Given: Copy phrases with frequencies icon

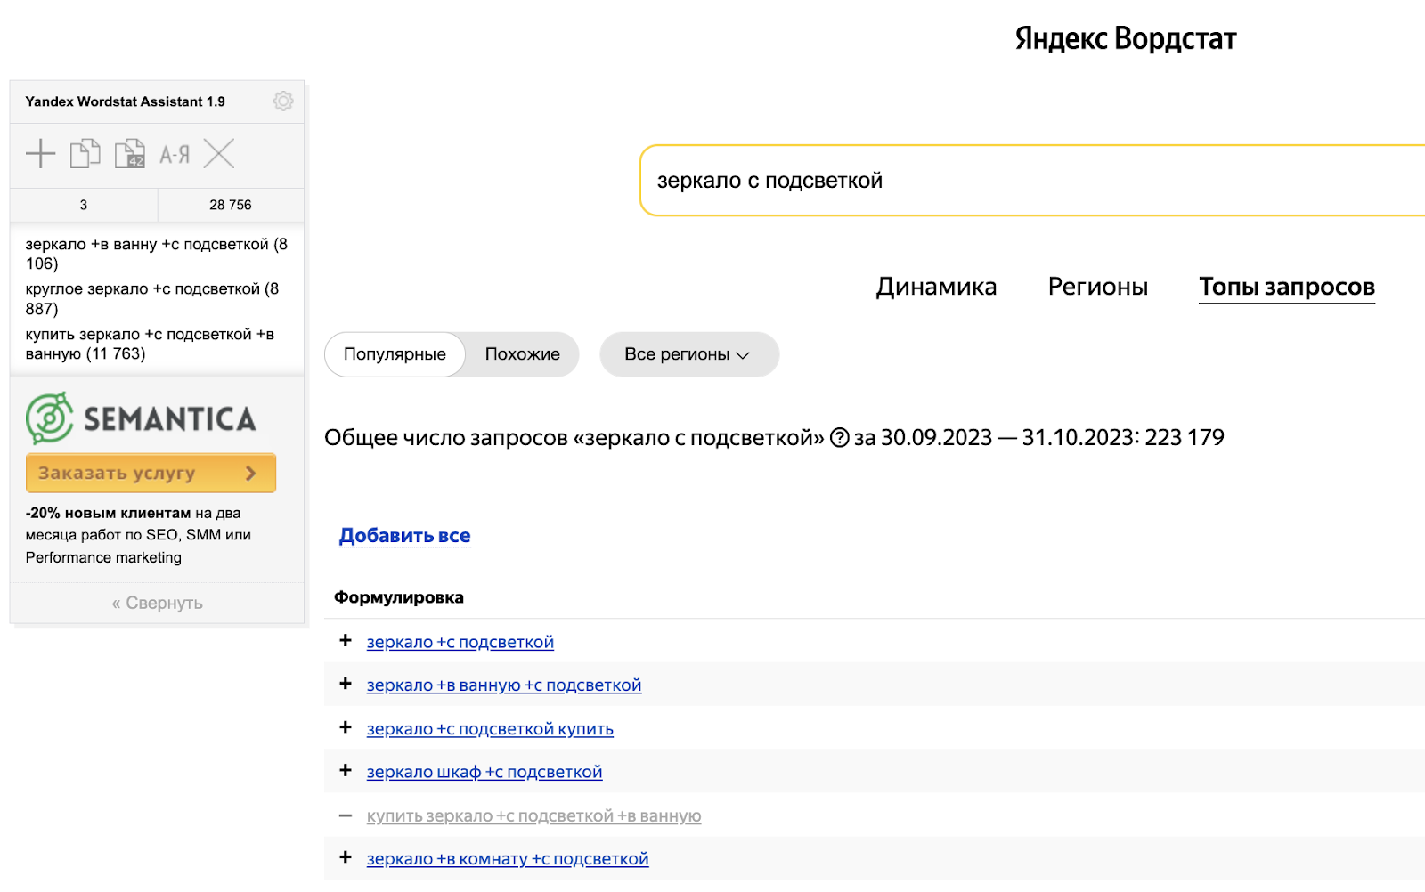Looking at the screenshot, I should [130, 153].
